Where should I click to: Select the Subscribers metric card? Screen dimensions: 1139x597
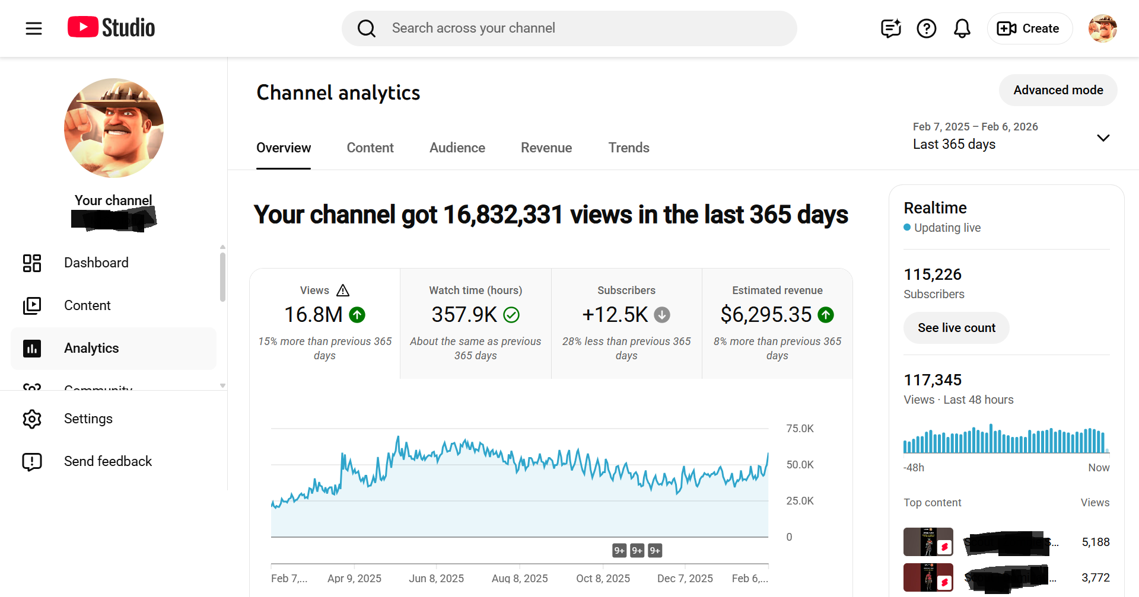[x=626, y=323]
